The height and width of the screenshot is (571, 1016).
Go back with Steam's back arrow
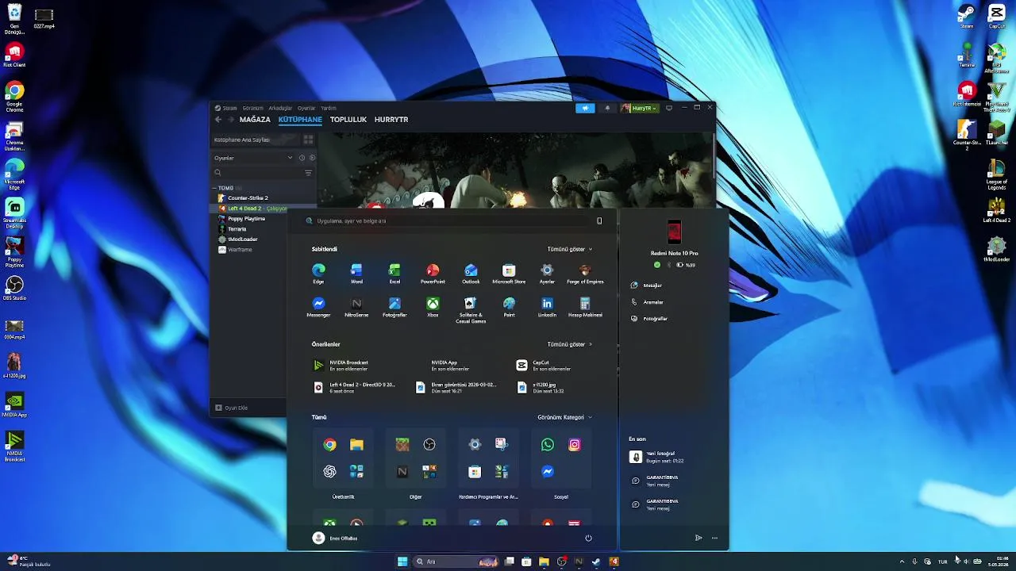218,119
